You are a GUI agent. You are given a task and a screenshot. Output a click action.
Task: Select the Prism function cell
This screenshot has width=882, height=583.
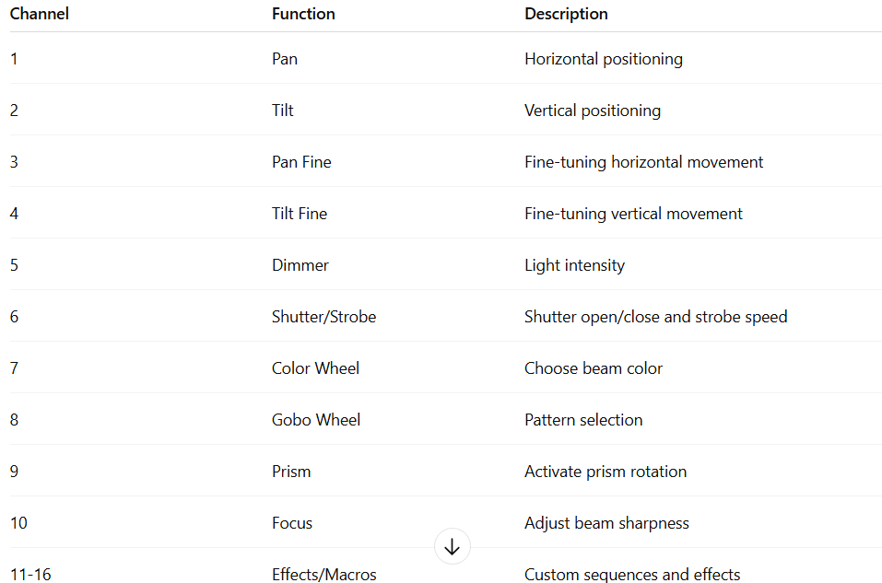[291, 472]
